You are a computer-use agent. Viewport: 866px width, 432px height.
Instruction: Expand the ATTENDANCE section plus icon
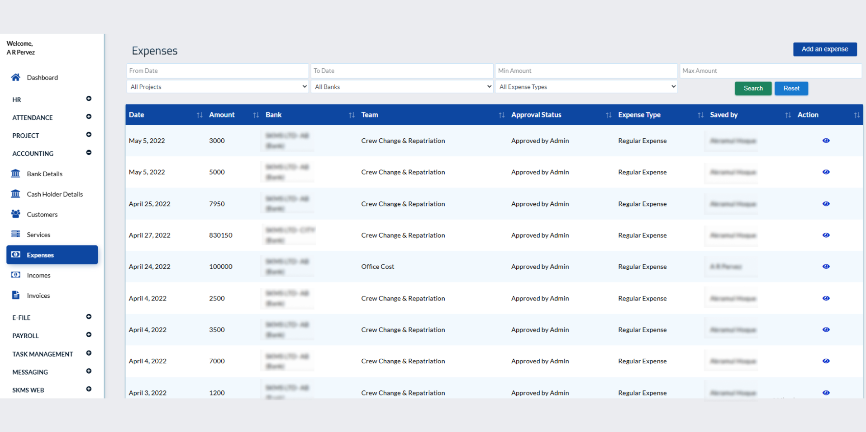[x=89, y=117]
